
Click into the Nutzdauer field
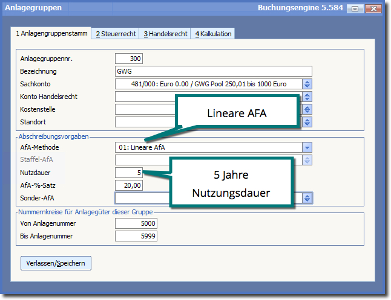pos(128,173)
